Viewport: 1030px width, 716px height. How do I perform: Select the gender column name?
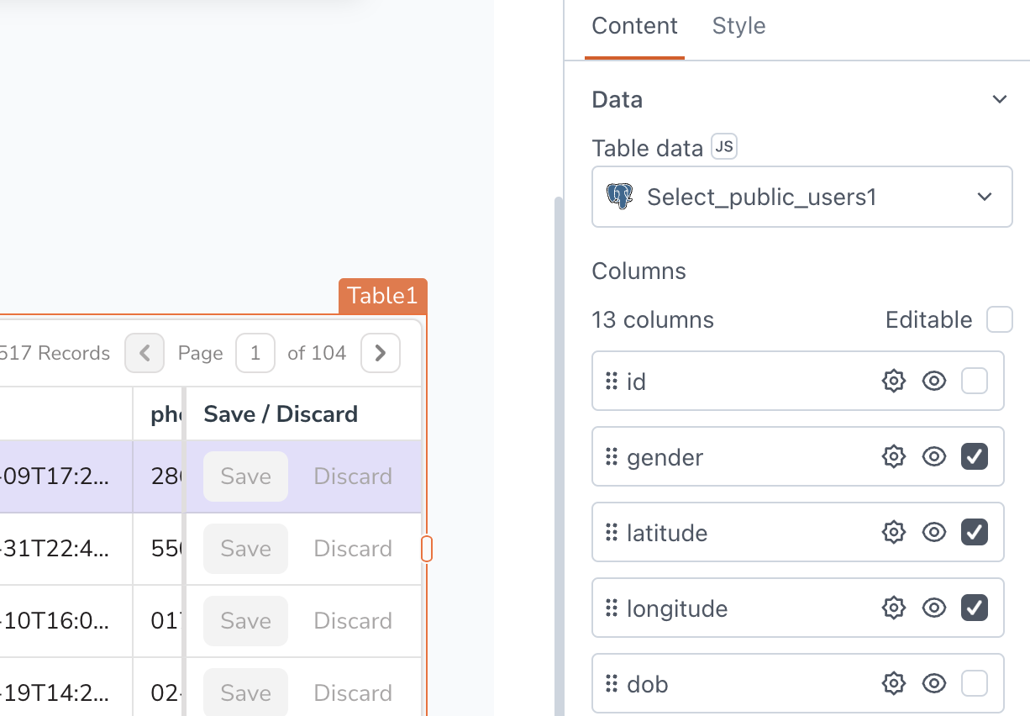click(x=665, y=457)
